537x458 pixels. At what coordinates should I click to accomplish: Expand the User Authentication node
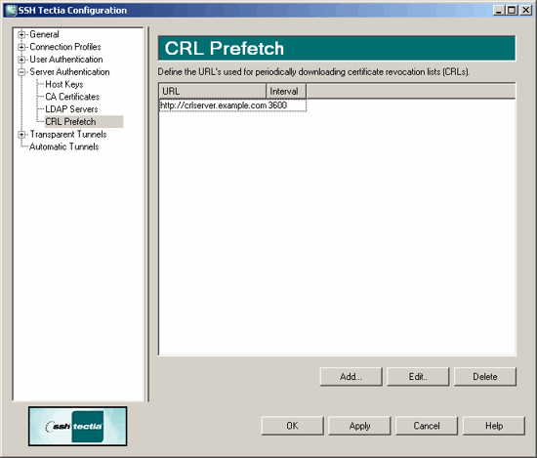click(21, 60)
